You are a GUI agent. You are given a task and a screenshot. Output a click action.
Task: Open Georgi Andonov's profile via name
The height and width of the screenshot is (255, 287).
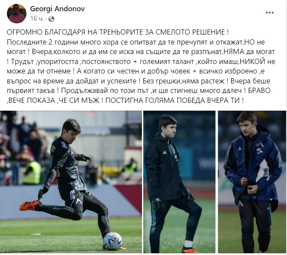(57, 9)
